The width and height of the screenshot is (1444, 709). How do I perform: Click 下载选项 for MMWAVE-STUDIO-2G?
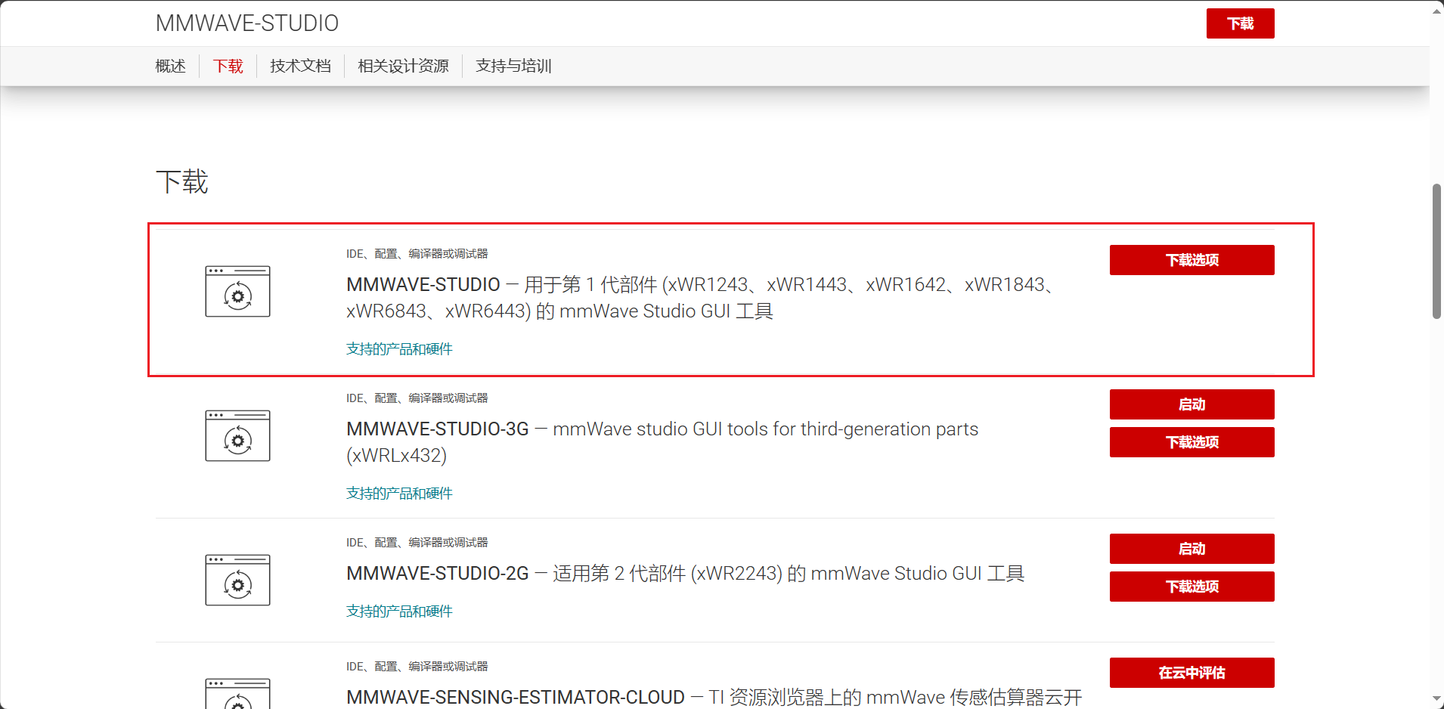coord(1192,587)
